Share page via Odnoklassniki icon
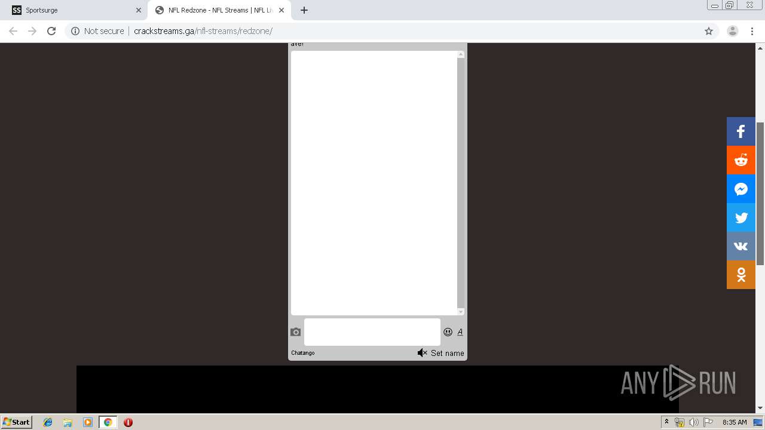The image size is (765, 430). (x=741, y=275)
